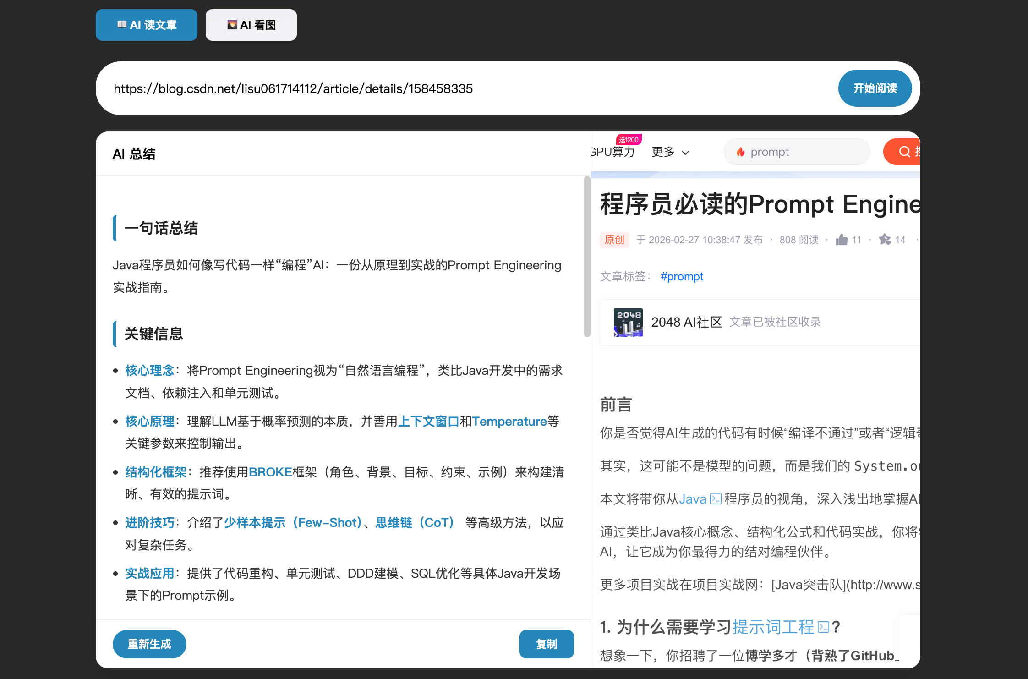
Task: Click the AI summary panel scrollbar
Action: (x=587, y=257)
